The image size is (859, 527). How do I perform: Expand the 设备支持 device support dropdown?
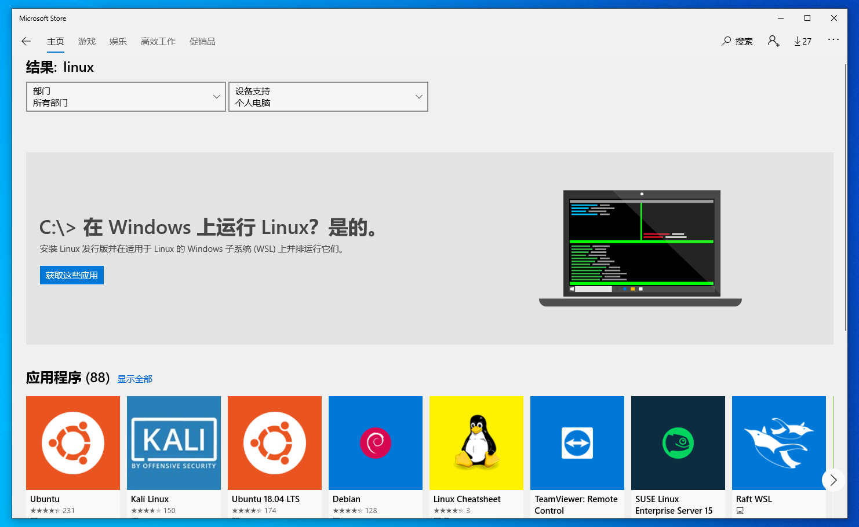(x=328, y=97)
